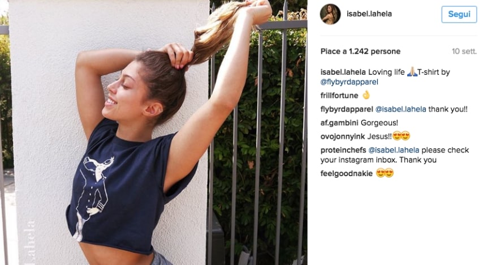
Task: Click the 10 sett. post timestamp
Action: (464, 51)
